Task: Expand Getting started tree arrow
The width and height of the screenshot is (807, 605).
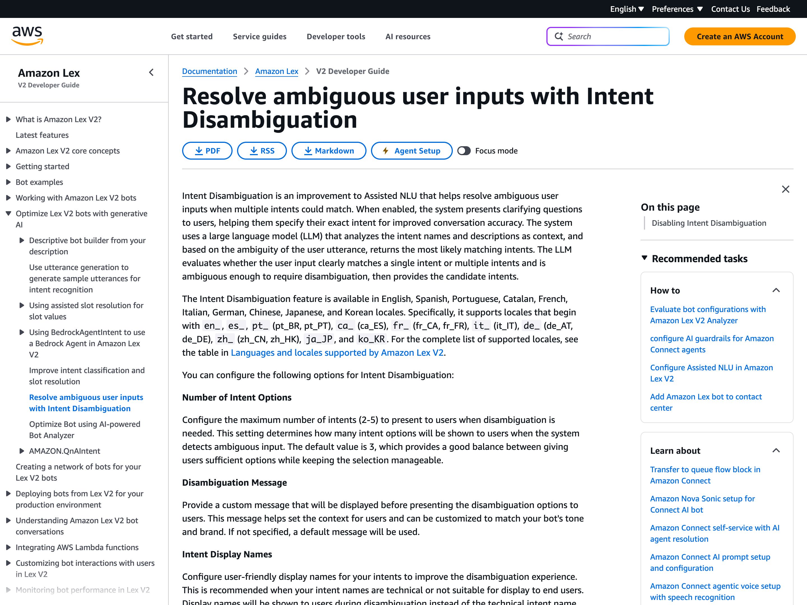Action: click(8, 166)
